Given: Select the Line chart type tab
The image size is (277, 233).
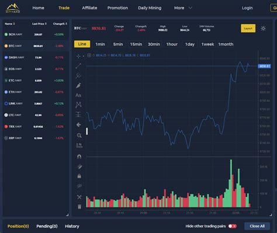Looking at the screenshot, I should click(82, 44).
